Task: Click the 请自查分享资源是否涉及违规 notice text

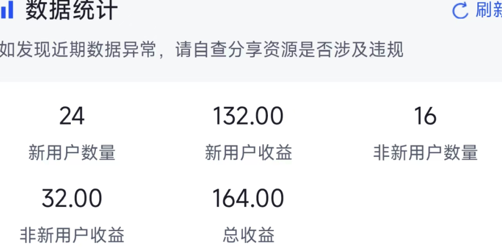Action: point(289,50)
